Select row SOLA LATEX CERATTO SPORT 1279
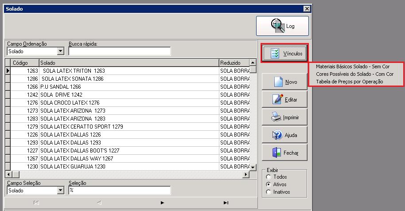 click(130, 127)
